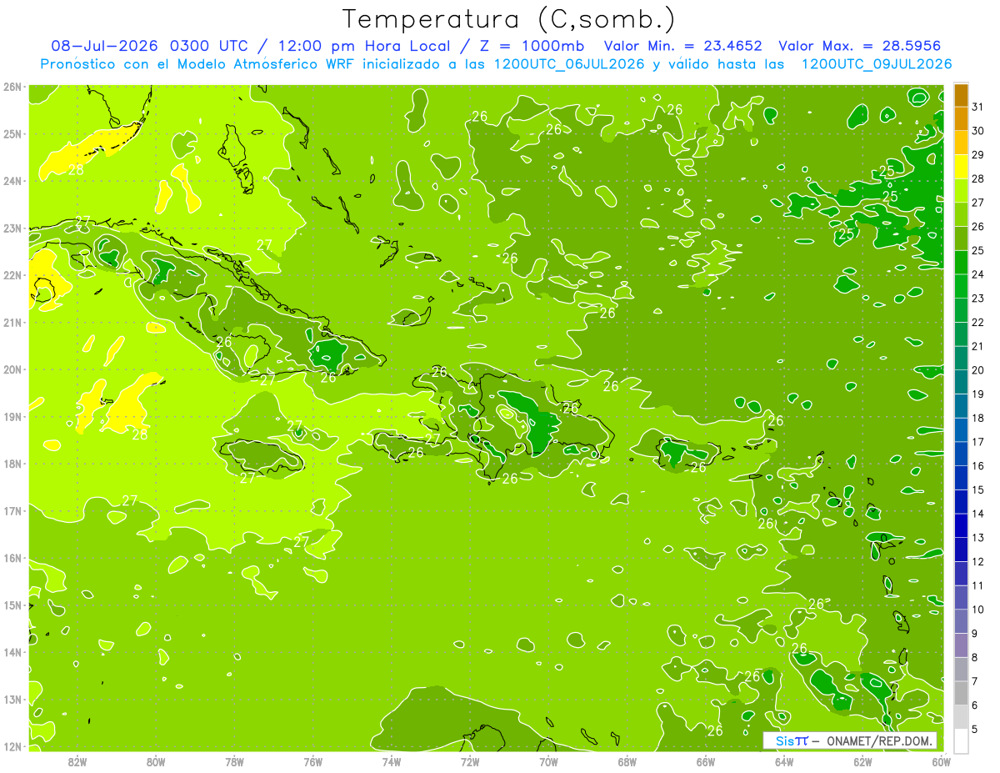Click the '1200UTC_09JUL2026' valid-until timestamp
This screenshot has width=1000, height=773.
click(x=876, y=64)
